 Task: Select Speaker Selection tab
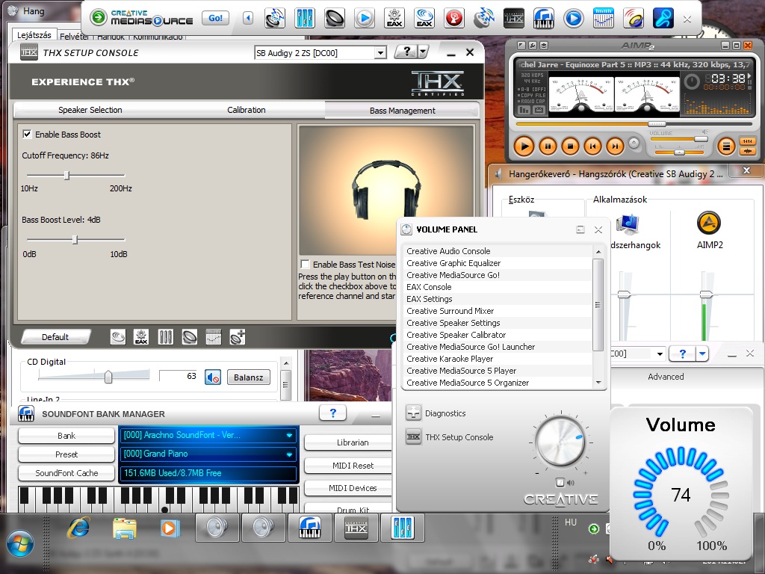pyautogui.click(x=90, y=110)
